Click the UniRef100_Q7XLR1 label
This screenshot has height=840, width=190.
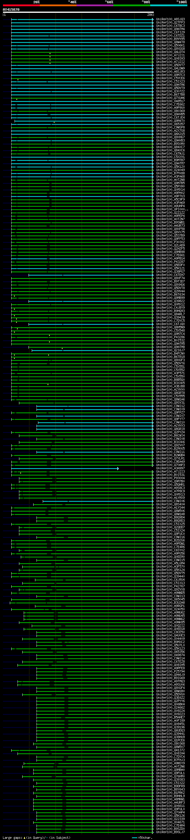pos(170,459)
